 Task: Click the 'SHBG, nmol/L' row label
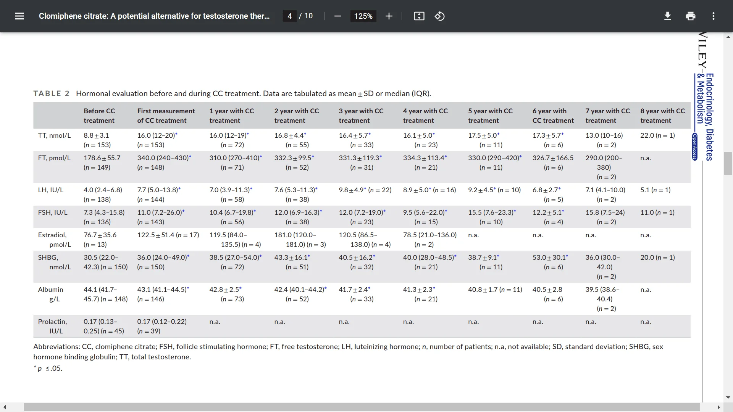tap(54, 262)
